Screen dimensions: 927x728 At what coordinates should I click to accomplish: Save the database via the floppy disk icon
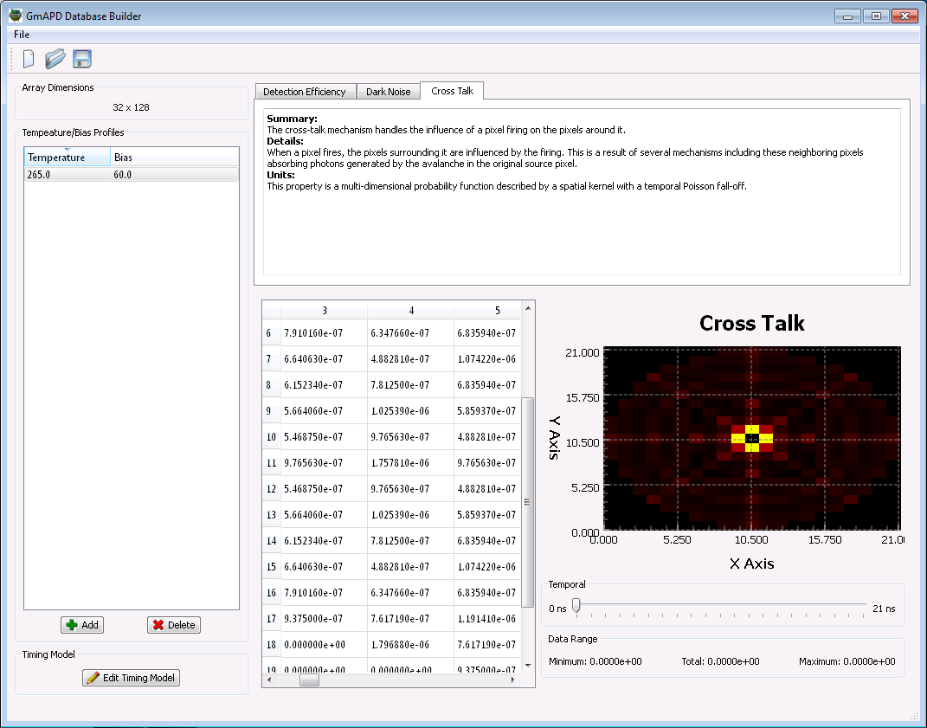[x=81, y=58]
